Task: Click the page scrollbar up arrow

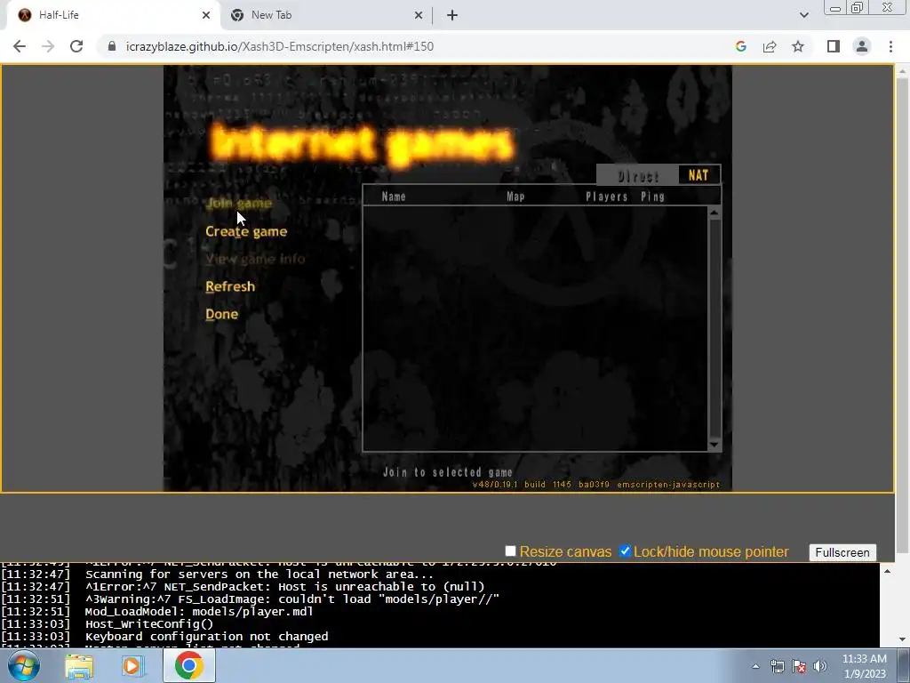Action: (902, 71)
